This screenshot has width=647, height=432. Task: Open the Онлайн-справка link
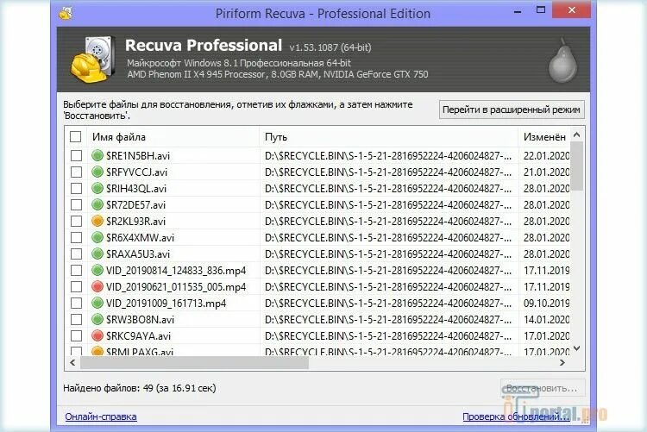[101, 416]
